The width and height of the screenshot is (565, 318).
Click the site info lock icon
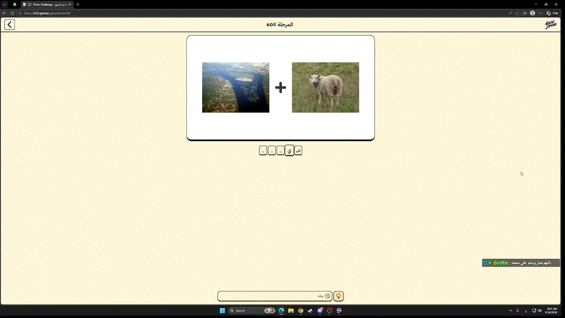pos(20,13)
